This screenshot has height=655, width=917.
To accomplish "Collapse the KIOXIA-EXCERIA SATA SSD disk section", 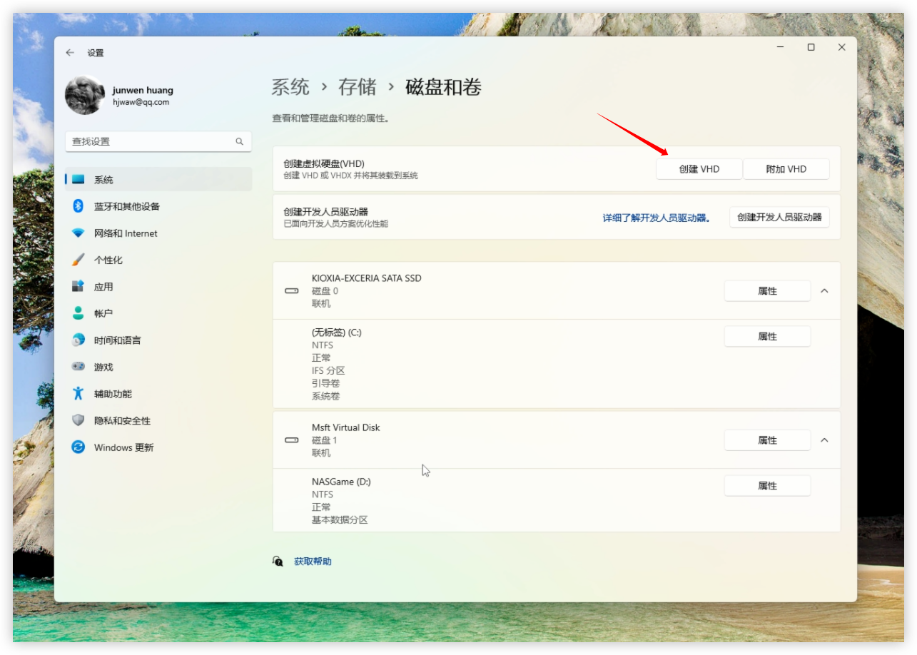I will point(824,291).
